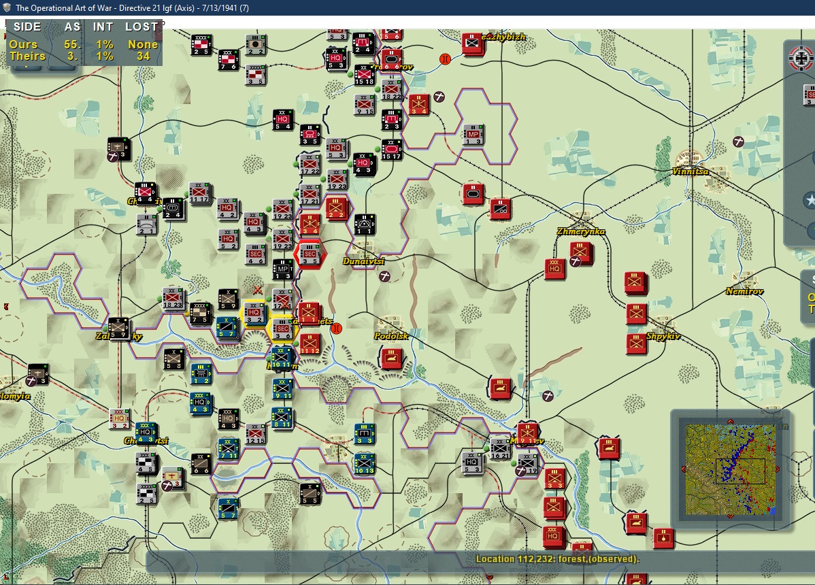Select the blue infantry 7-11 division
This screenshot has height=585, width=815.
(228, 449)
